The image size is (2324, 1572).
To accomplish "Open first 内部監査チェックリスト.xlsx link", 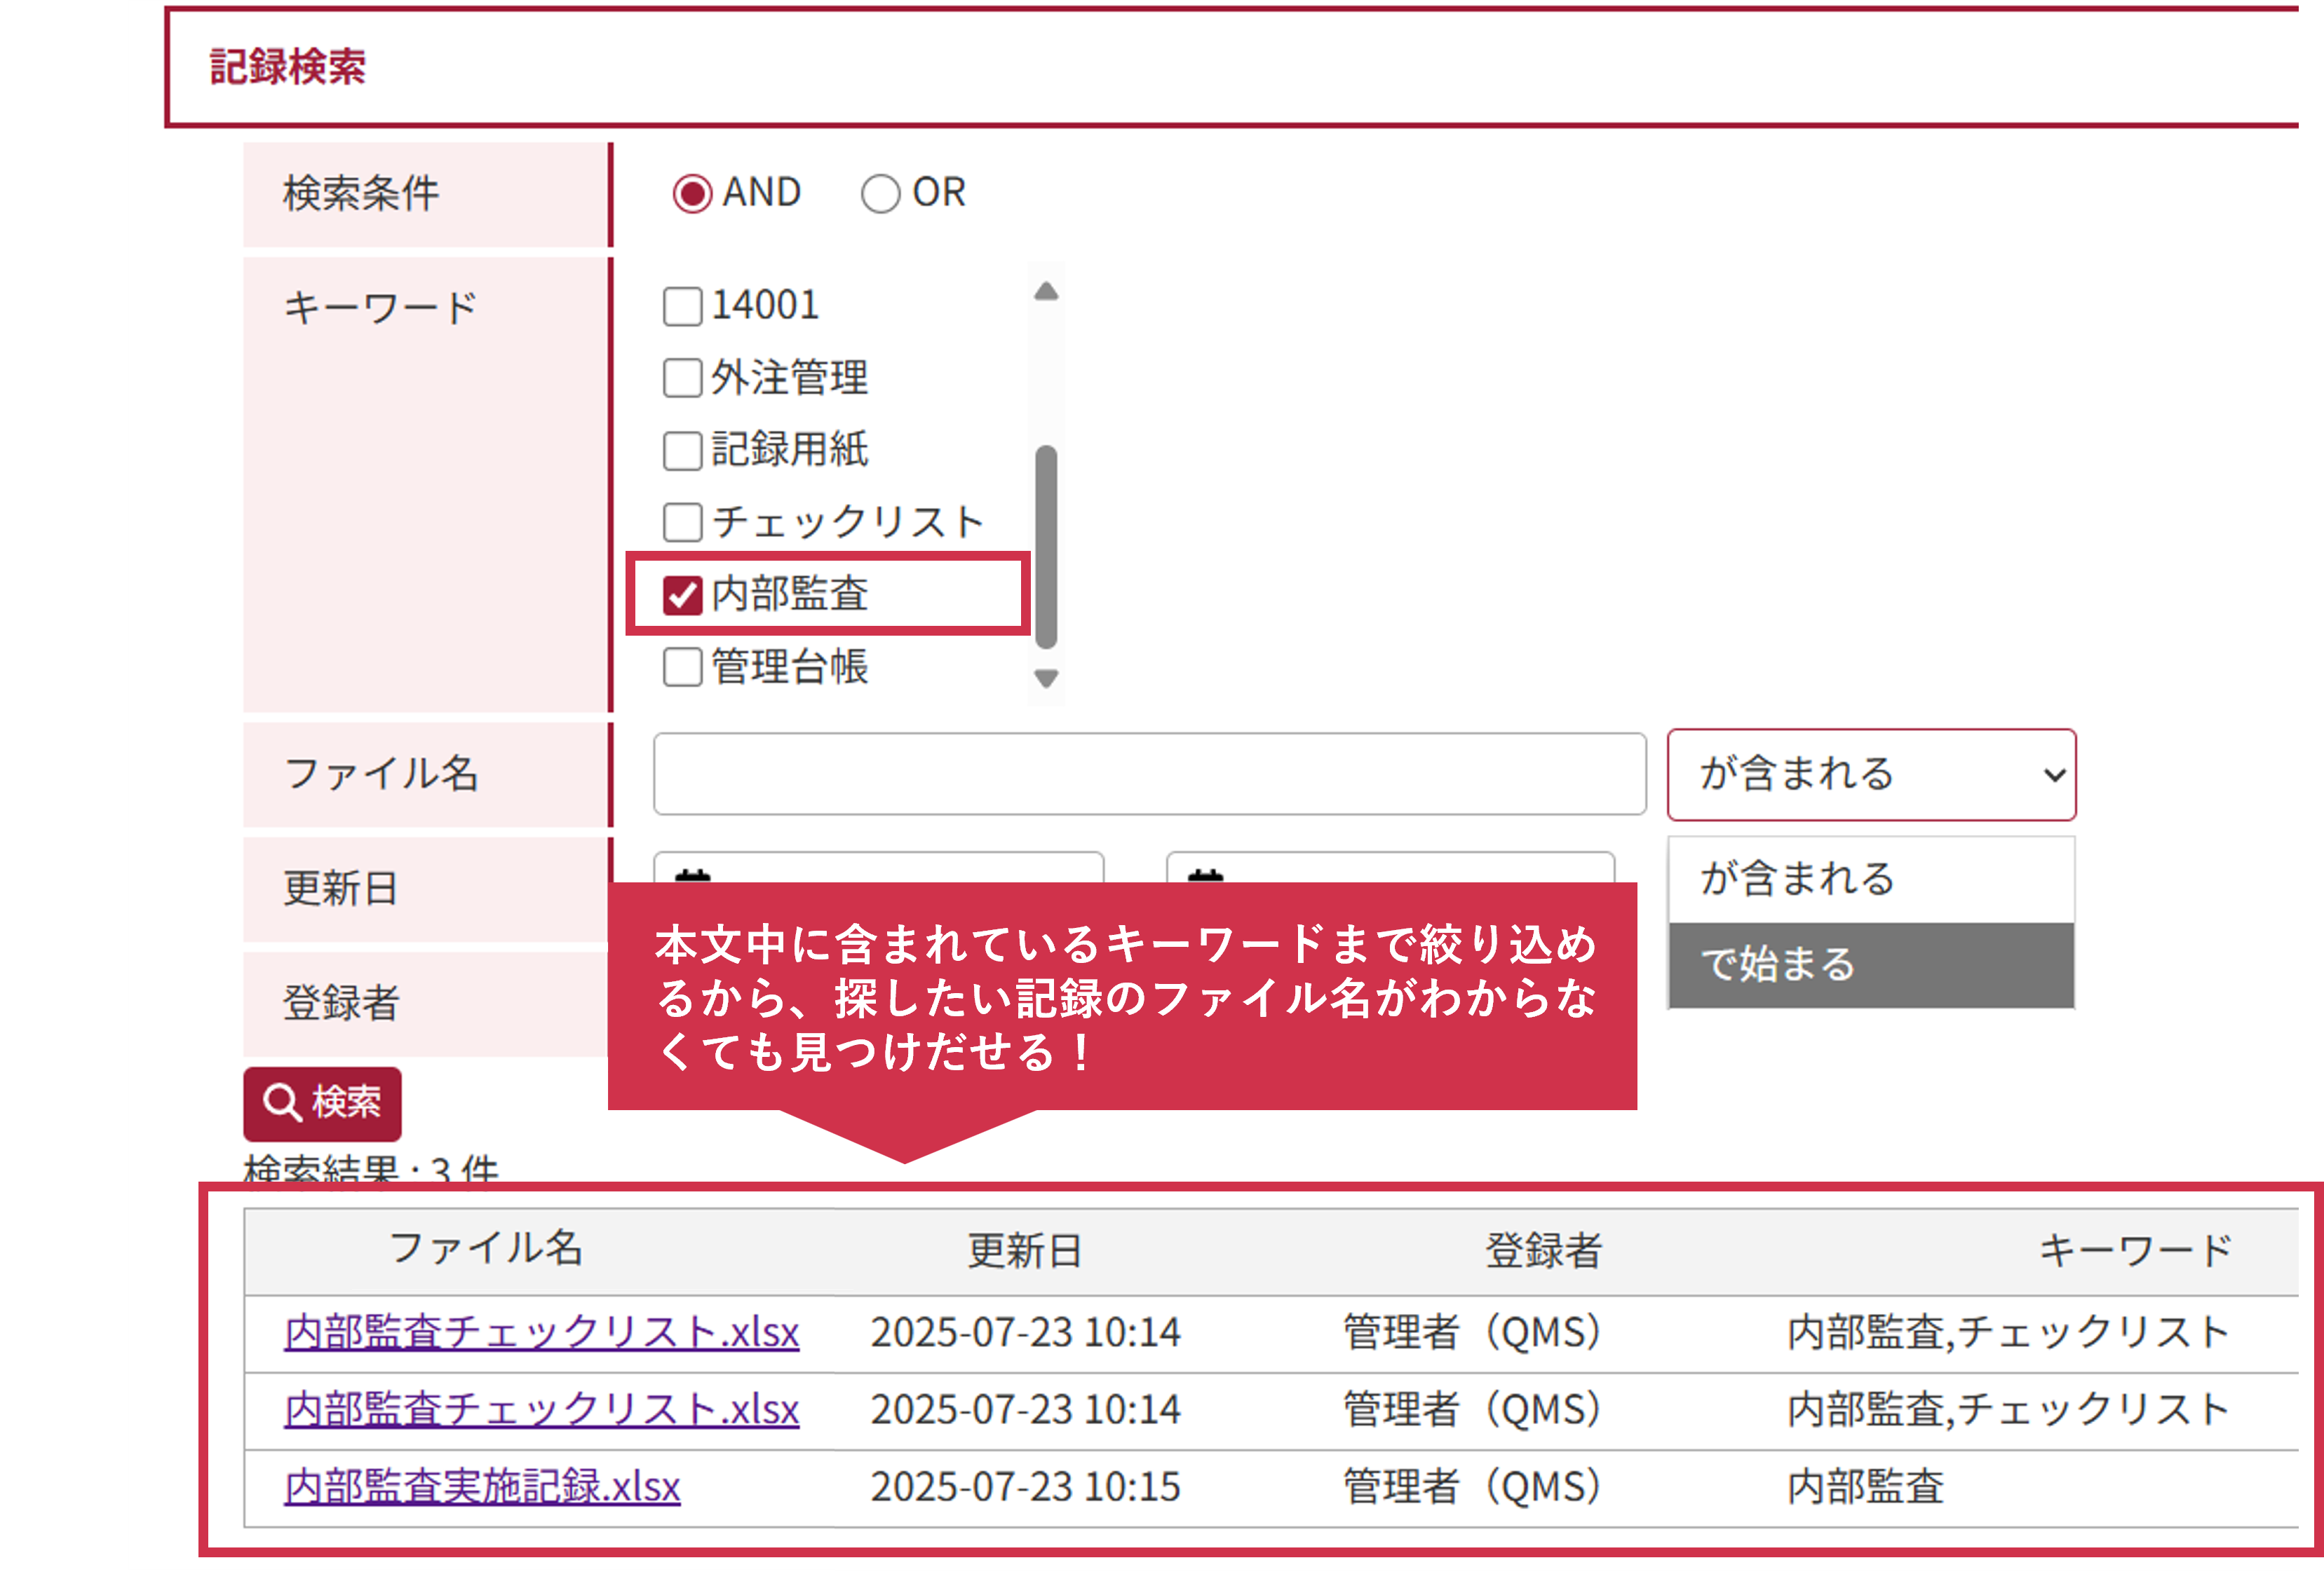I will point(541,1332).
